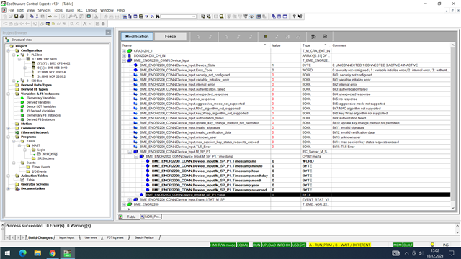
Task: Open the Import/export output tab
Action: [x=67, y=237]
